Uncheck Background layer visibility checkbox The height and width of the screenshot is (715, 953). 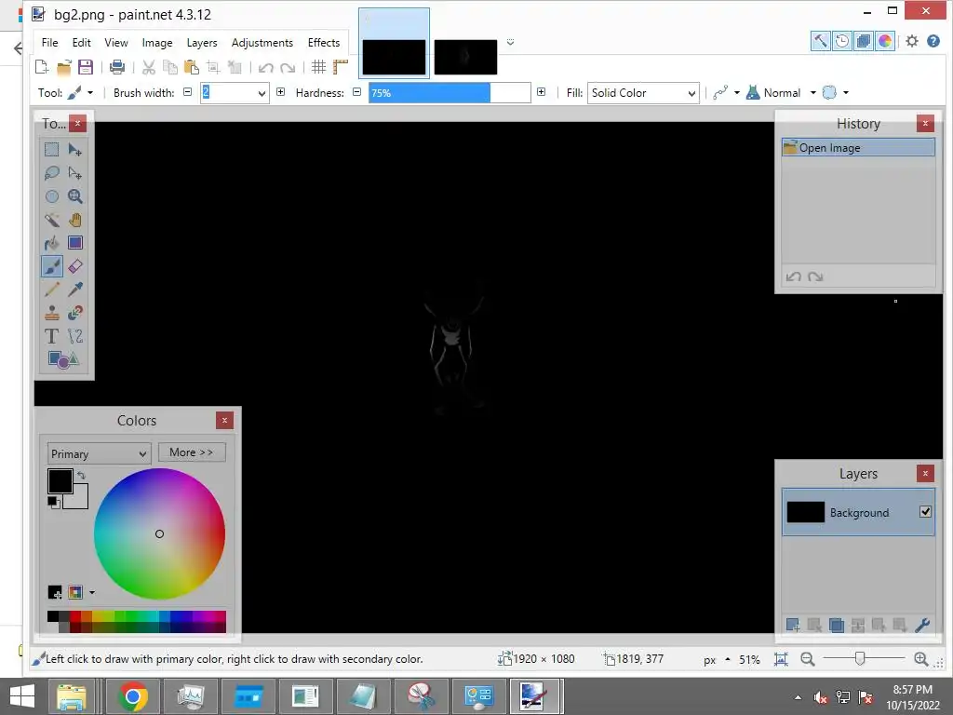point(925,512)
